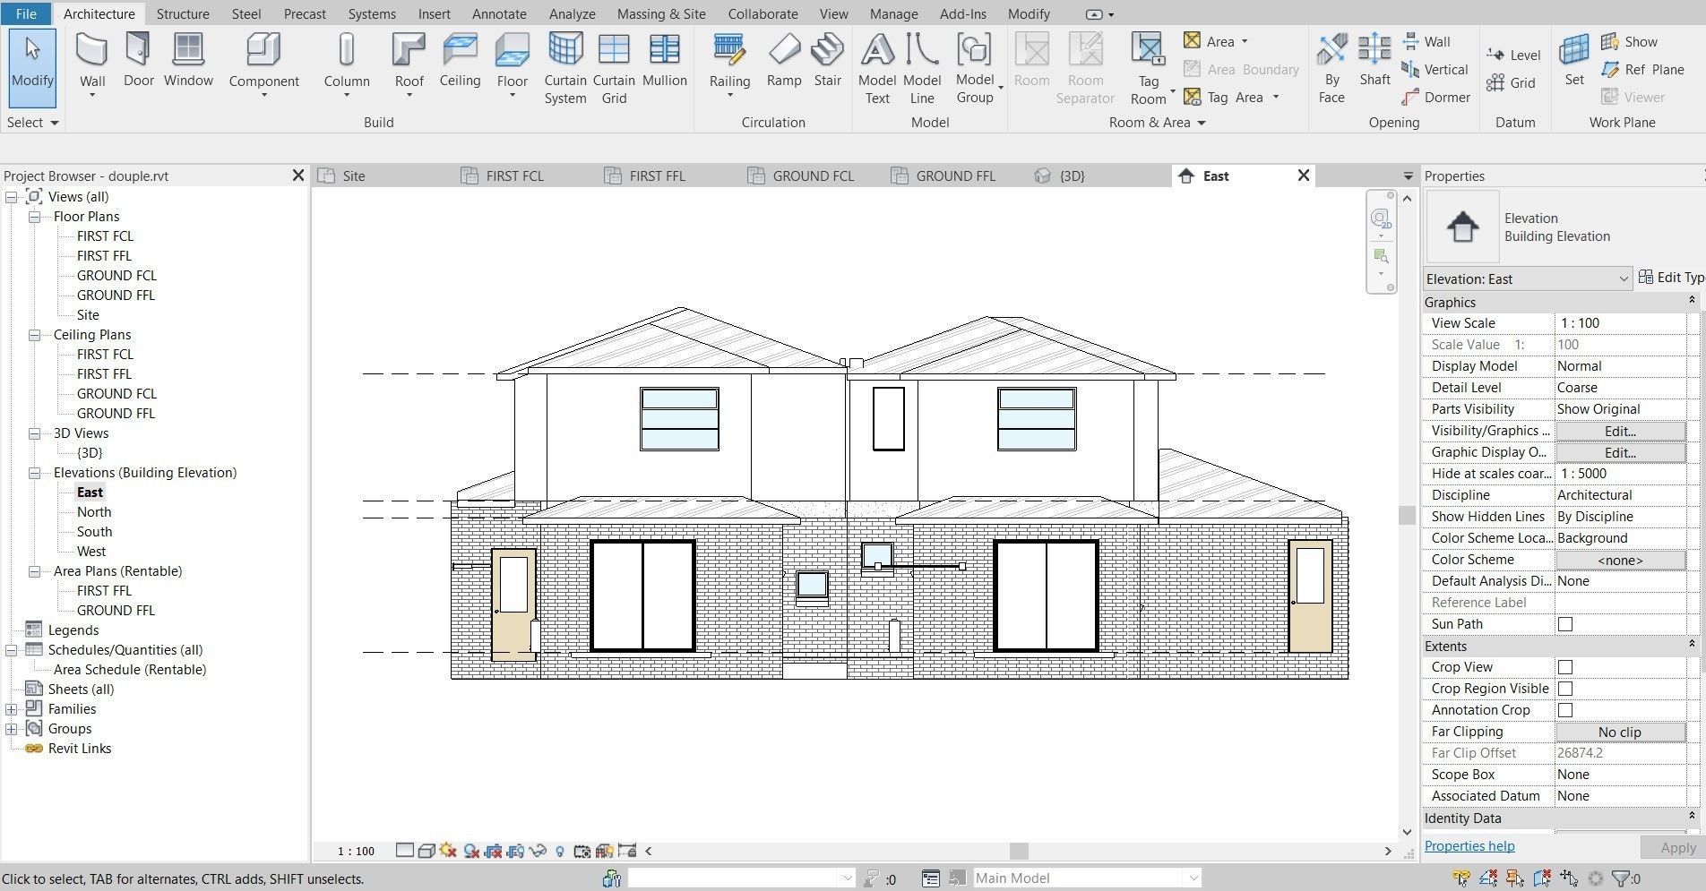Viewport: 1706px width, 891px height.
Task: Select Area Schedule (Rentable) in browser
Action: coord(130,670)
